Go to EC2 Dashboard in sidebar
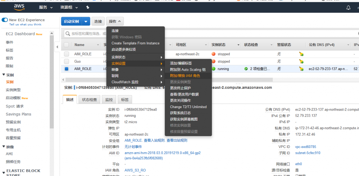Viewport: 359px width, 176px height. (x=20, y=34)
